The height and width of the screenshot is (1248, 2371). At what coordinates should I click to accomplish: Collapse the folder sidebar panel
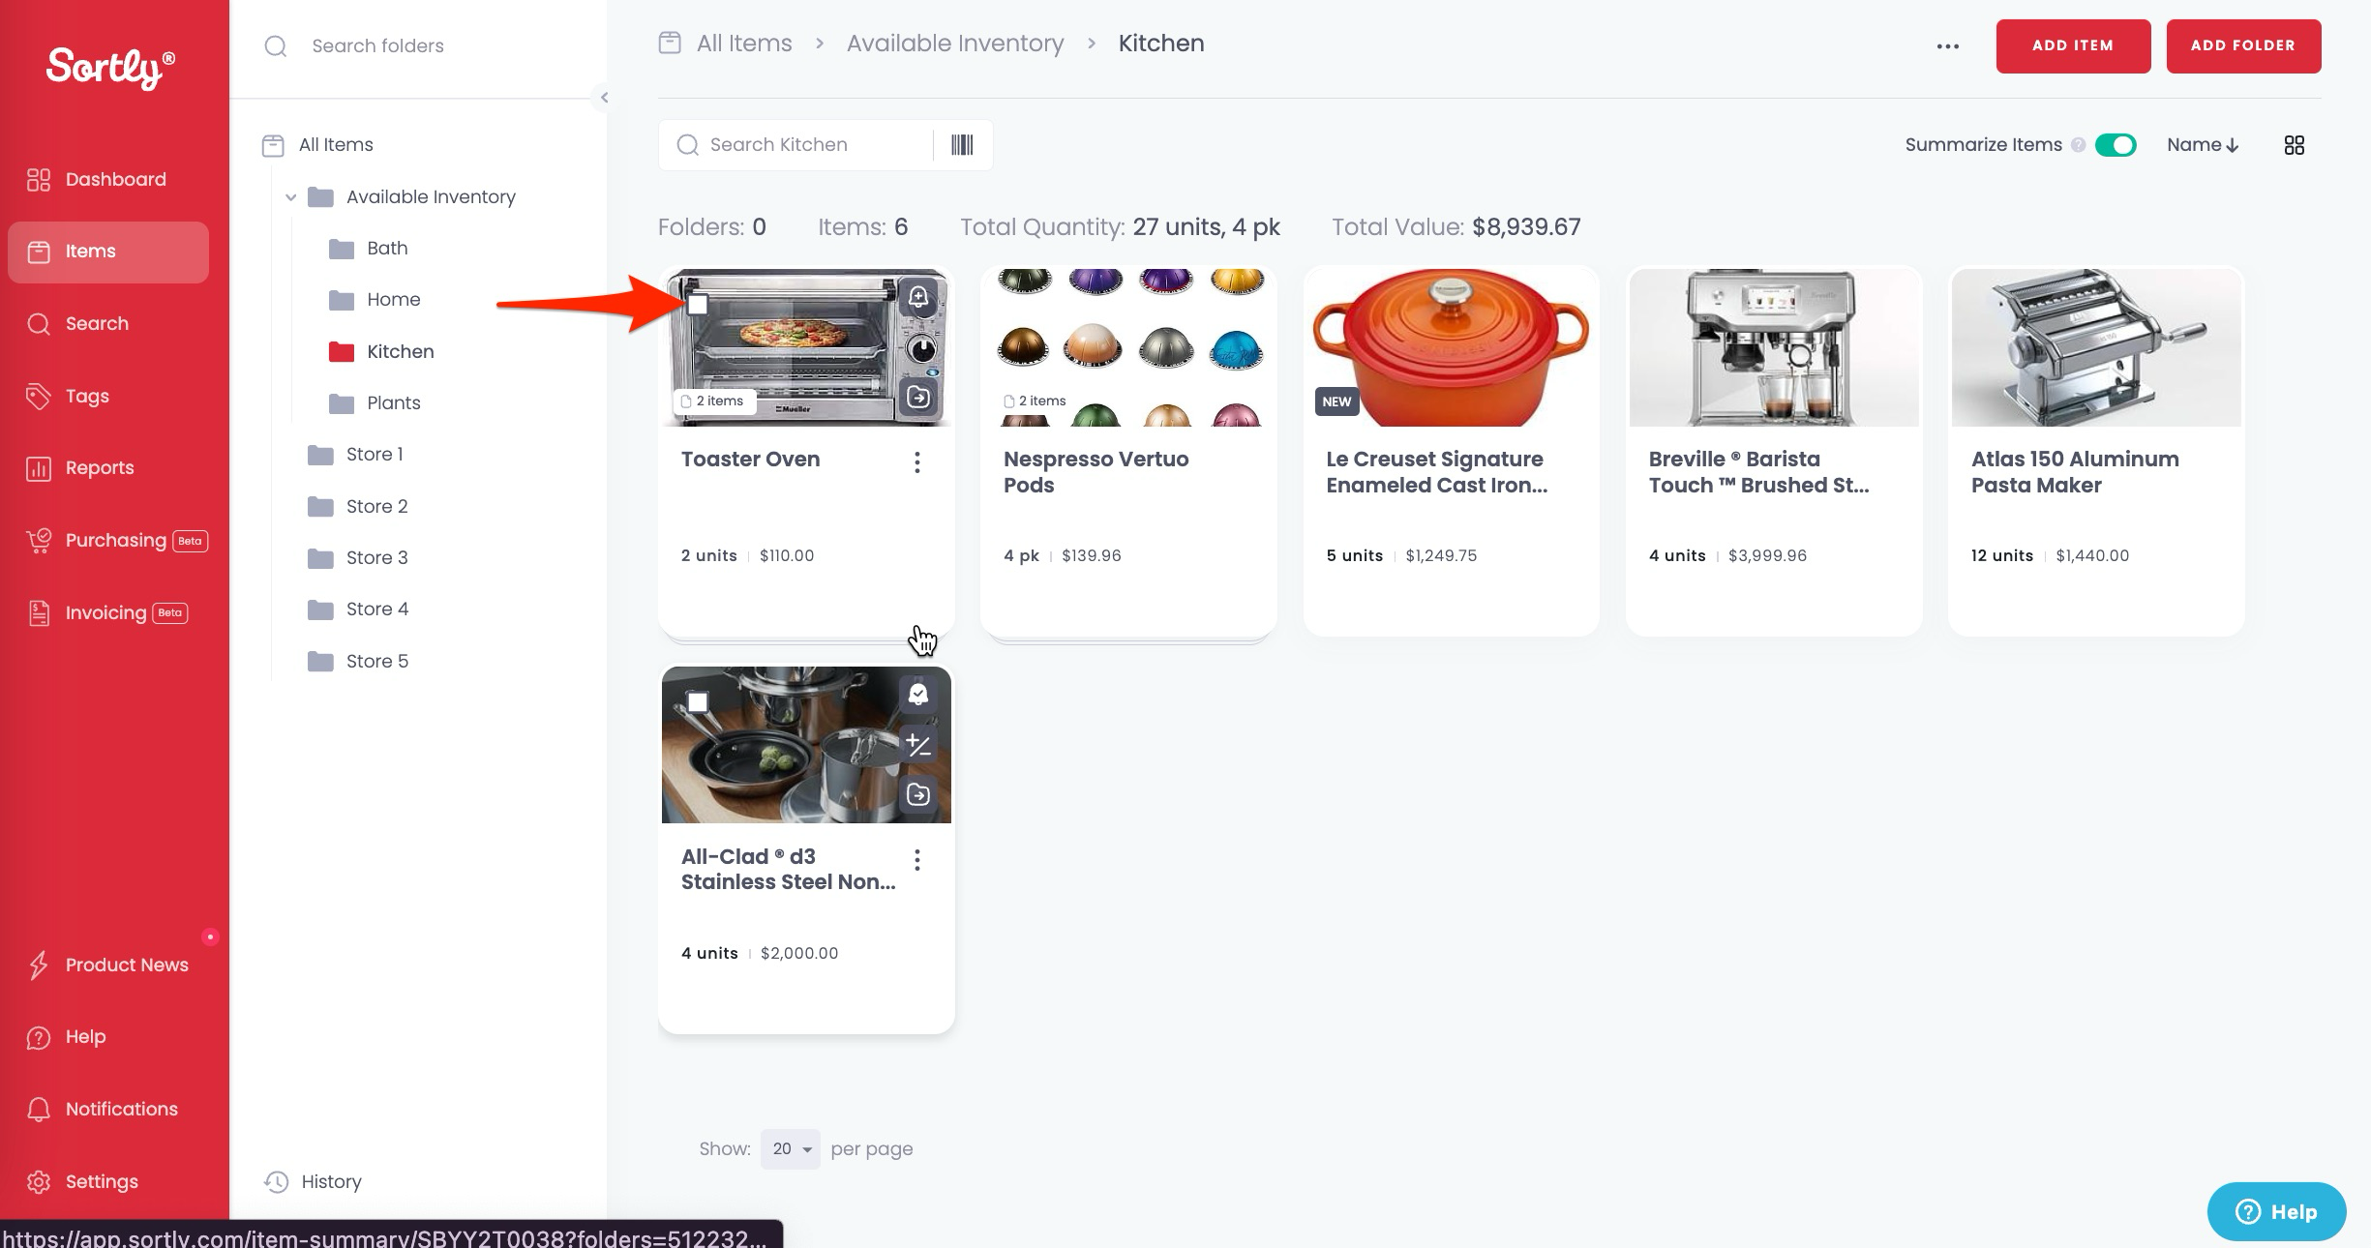(x=604, y=98)
